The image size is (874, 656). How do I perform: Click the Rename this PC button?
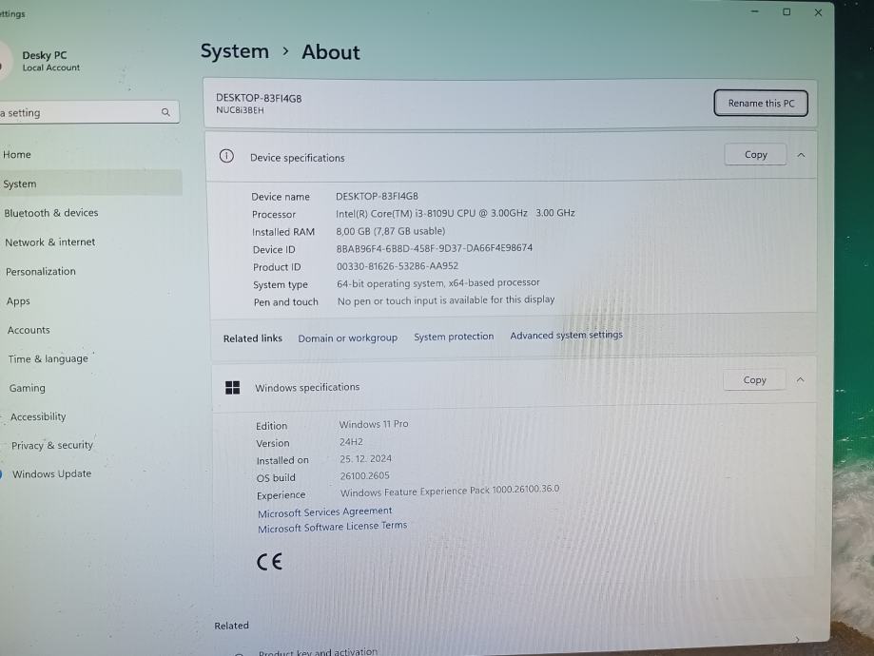coord(761,103)
